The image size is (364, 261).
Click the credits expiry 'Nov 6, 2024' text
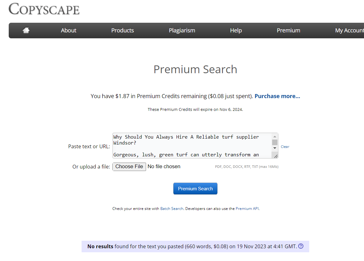coord(231,109)
